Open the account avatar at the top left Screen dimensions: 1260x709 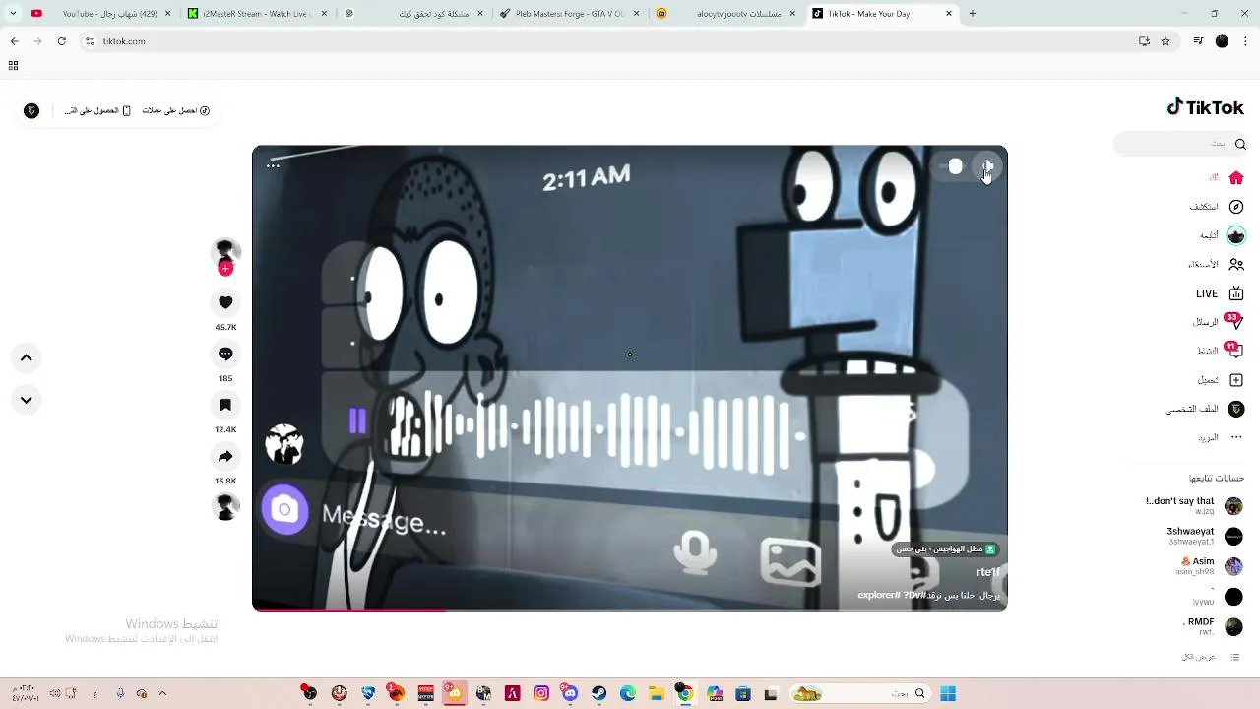point(31,110)
